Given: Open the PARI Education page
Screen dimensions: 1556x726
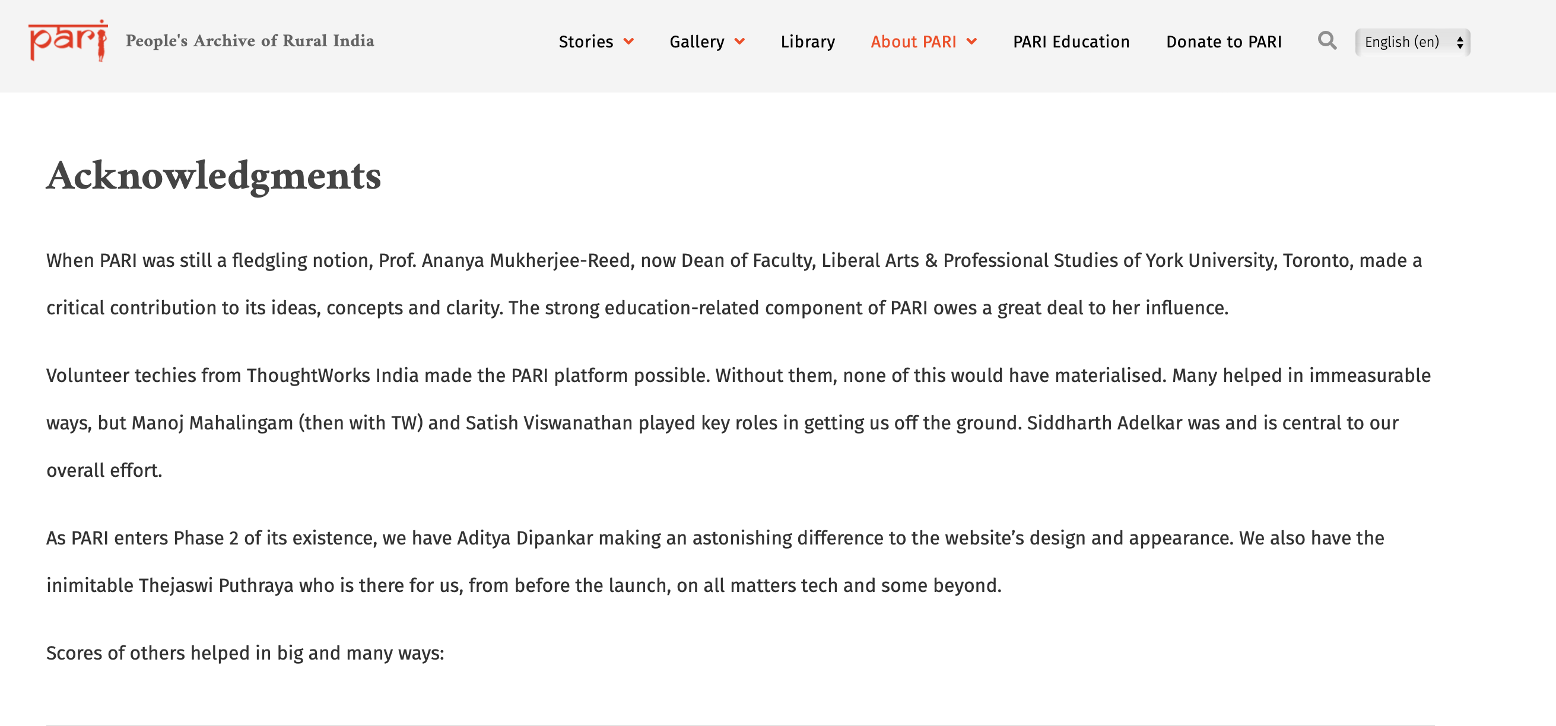Looking at the screenshot, I should pos(1071,42).
